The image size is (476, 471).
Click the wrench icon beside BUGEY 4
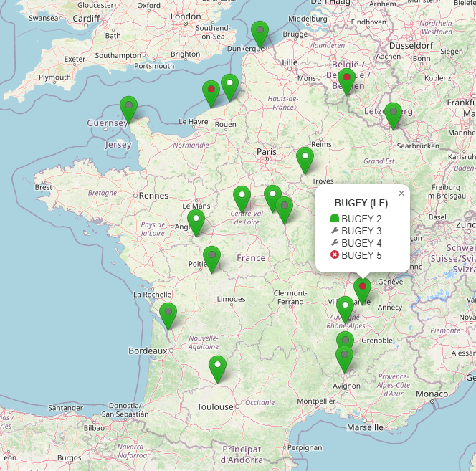pos(335,243)
